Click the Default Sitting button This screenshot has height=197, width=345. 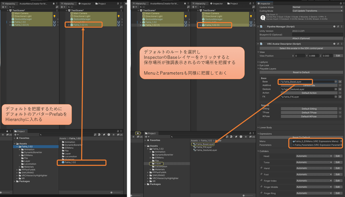tap(309, 109)
